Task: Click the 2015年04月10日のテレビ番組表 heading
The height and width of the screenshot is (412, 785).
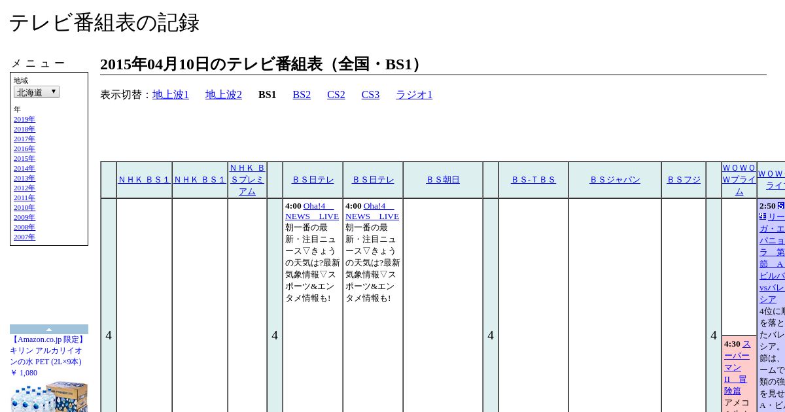Action: point(264,64)
